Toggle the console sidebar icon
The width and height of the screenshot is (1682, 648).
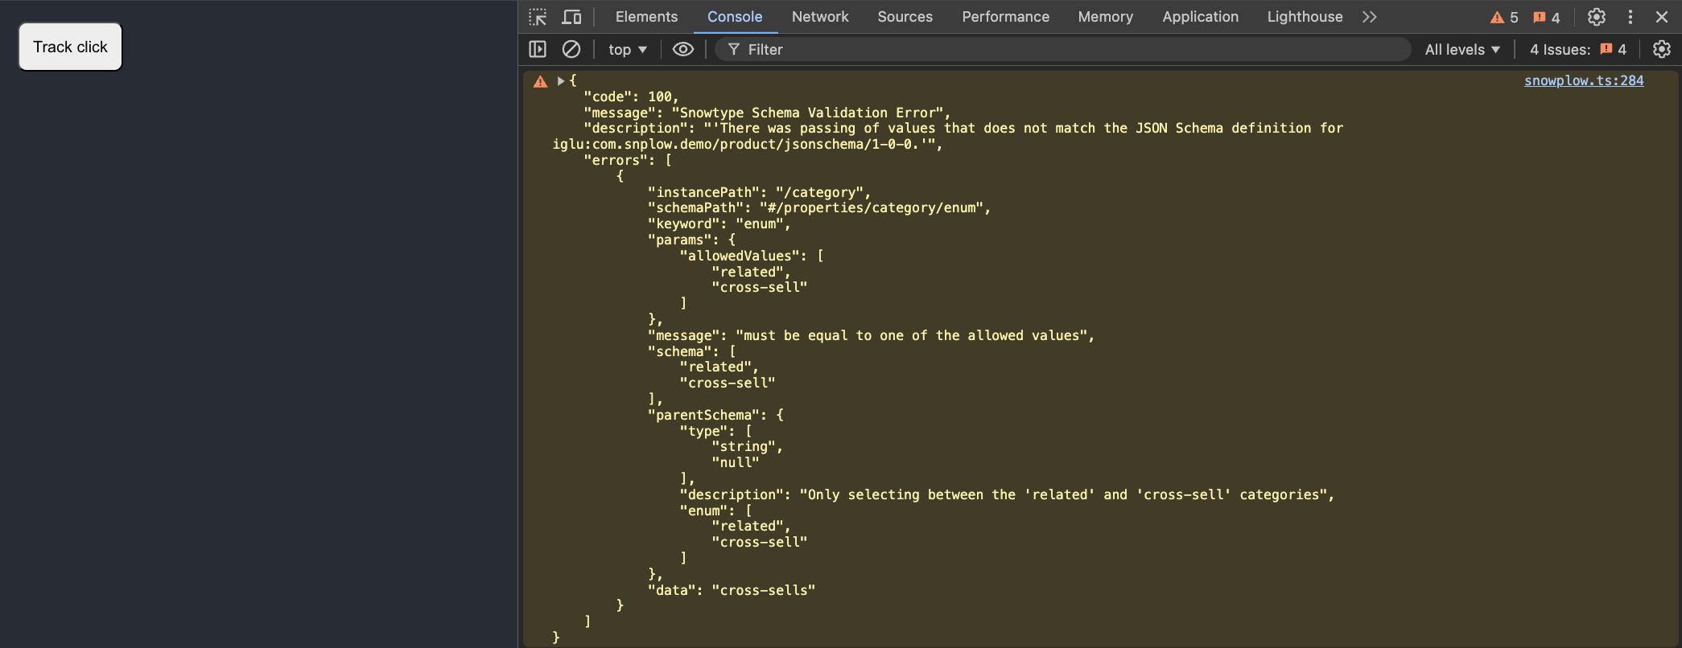point(538,49)
